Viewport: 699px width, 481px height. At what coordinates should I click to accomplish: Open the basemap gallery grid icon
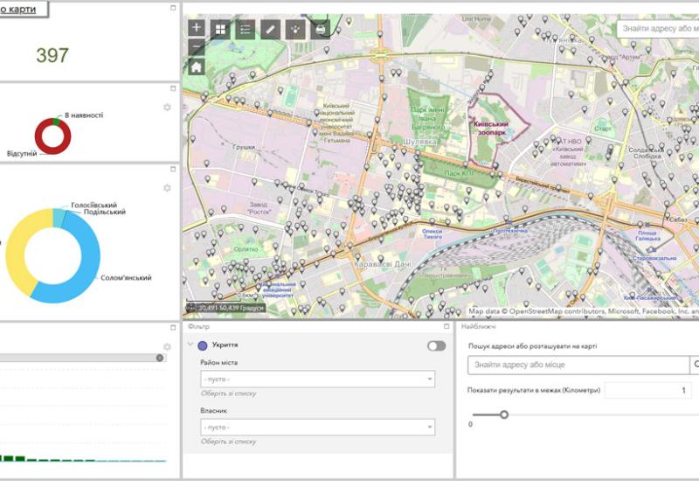pyautogui.click(x=221, y=29)
